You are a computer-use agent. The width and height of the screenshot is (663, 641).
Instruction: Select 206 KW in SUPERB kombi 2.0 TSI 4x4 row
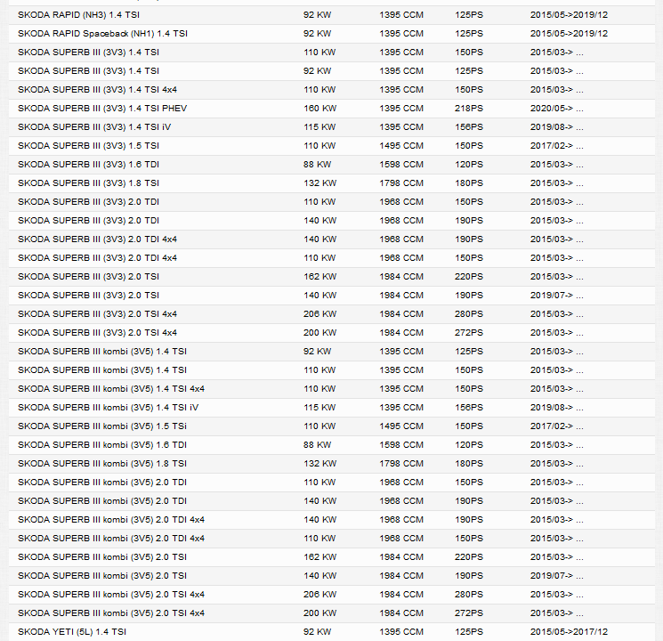(x=319, y=594)
